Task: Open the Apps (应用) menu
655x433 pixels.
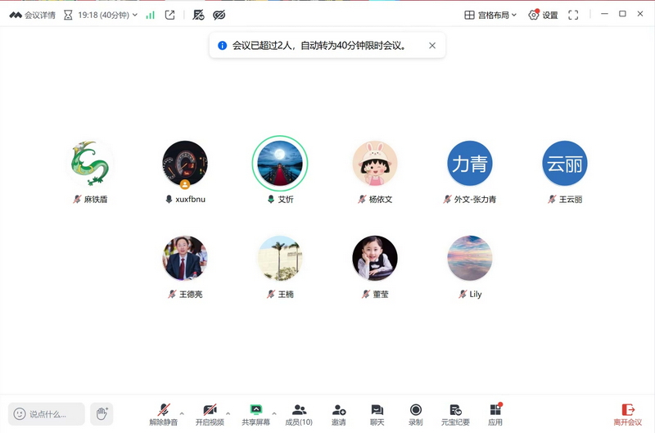Action: tap(495, 414)
